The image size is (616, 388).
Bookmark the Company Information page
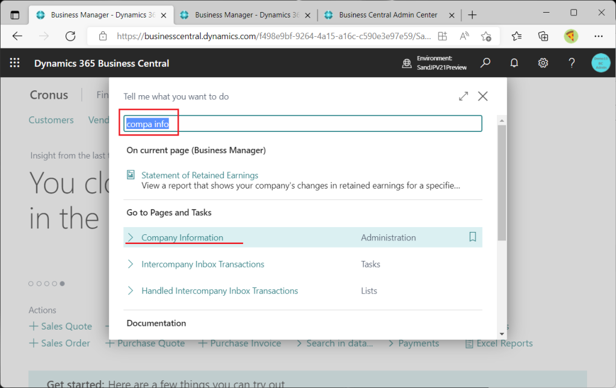pos(473,237)
